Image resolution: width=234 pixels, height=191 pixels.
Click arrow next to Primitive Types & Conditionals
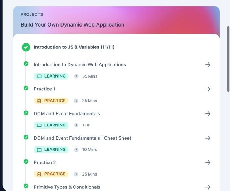click(x=208, y=187)
